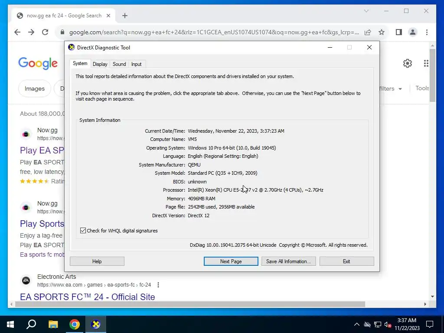Click System Manufacturer value QEMU
This screenshot has width=444, height=333.
coord(194,165)
